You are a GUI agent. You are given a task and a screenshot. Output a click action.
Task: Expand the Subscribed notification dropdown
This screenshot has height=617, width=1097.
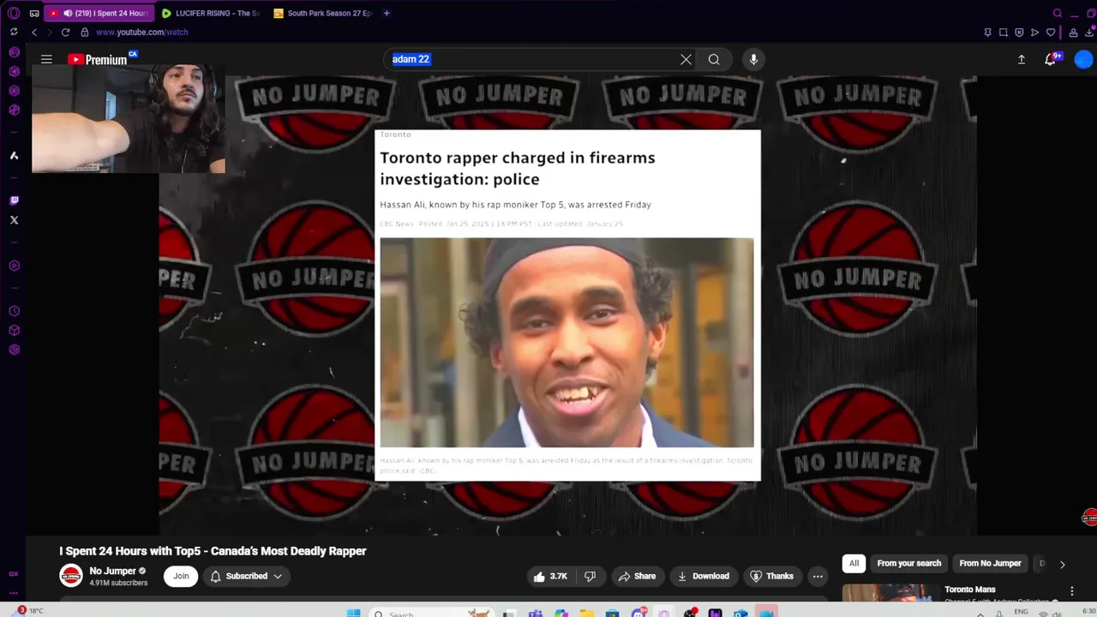click(x=246, y=576)
